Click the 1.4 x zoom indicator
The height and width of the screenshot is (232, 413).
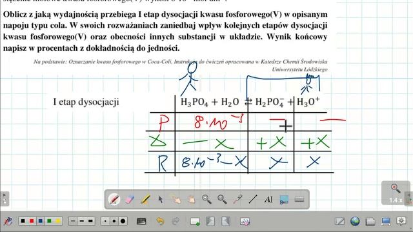click(x=396, y=193)
